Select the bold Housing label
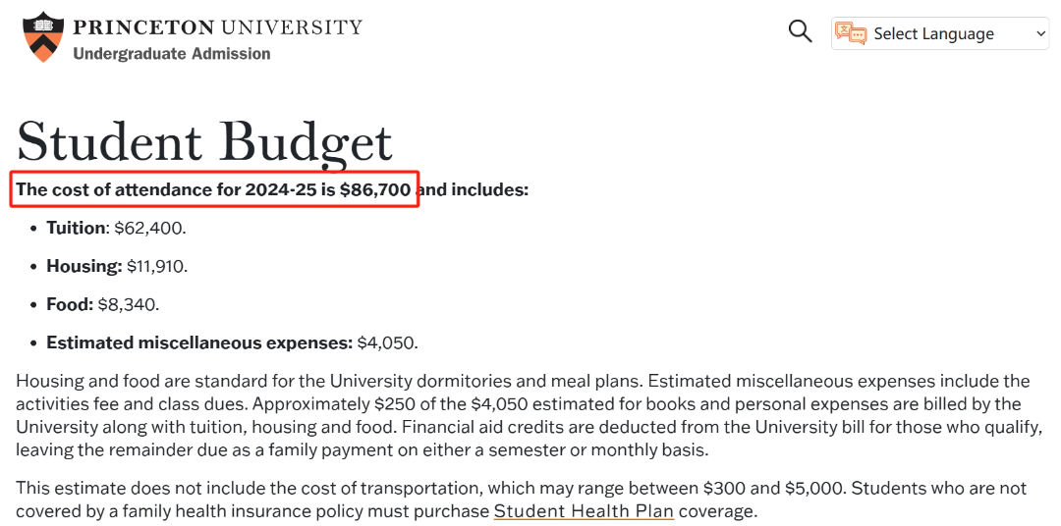The image size is (1061, 526). click(84, 266)
